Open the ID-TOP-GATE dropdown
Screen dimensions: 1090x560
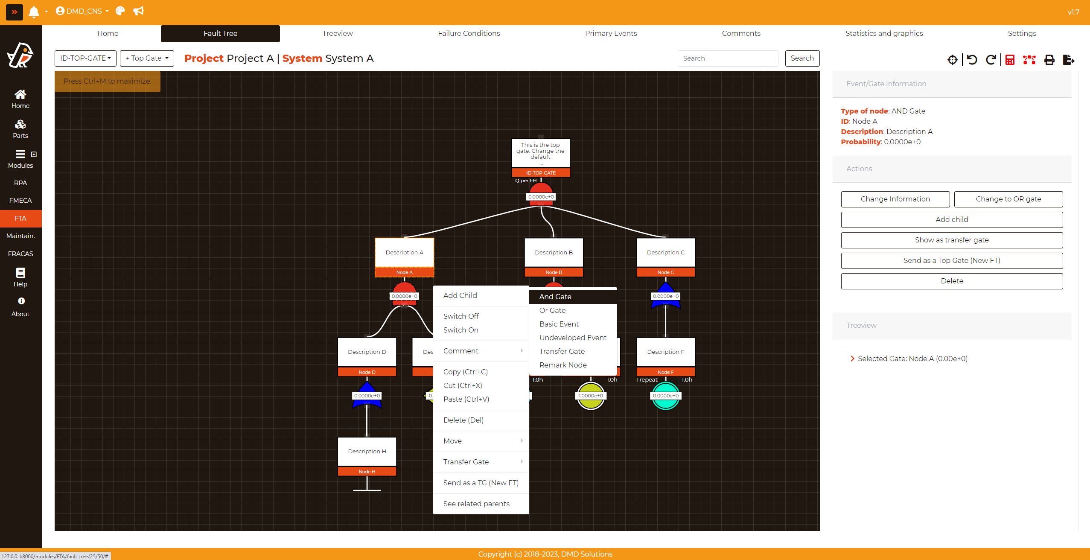(85, 58)
